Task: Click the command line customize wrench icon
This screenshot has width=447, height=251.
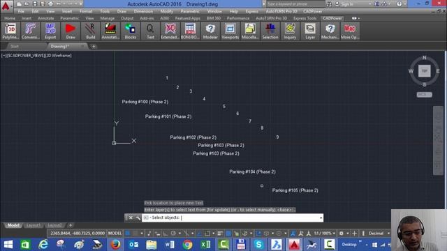Action: coord(138,218)
